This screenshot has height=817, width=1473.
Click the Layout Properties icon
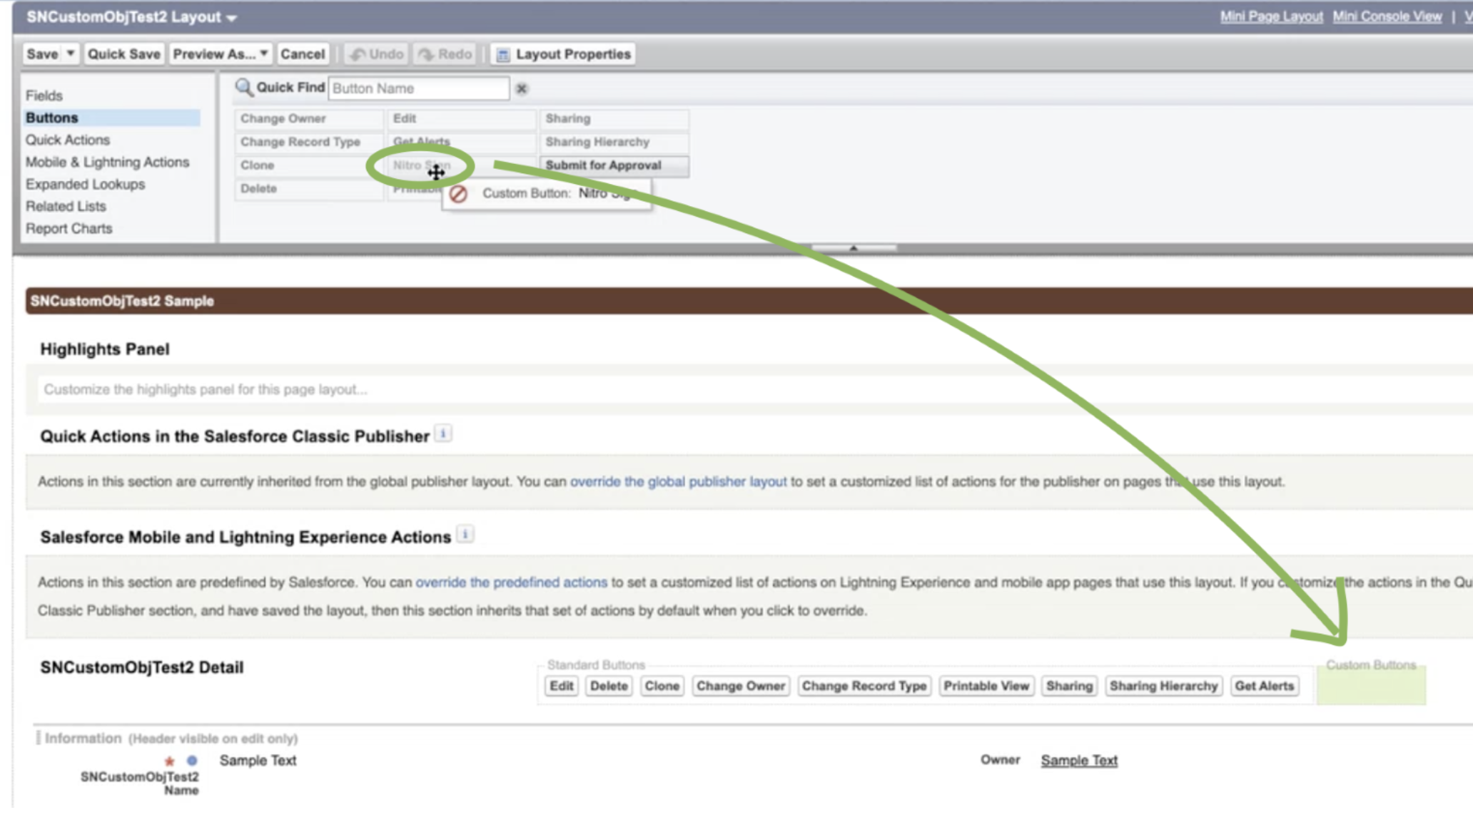click(503, 55)
